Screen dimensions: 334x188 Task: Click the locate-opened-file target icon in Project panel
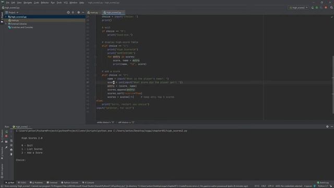point(68,13)
